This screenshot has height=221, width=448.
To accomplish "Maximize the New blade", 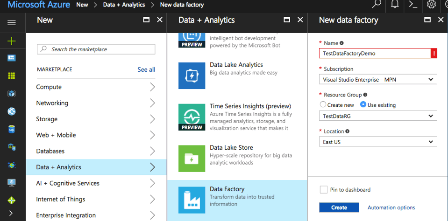I will 146,20.
